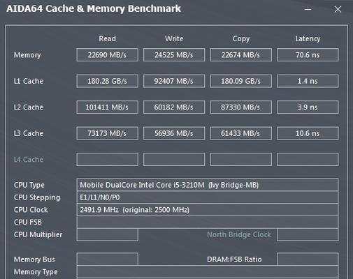
Task: Click the empty DRAM:FSB Ratio field
Action: point(308,259)
